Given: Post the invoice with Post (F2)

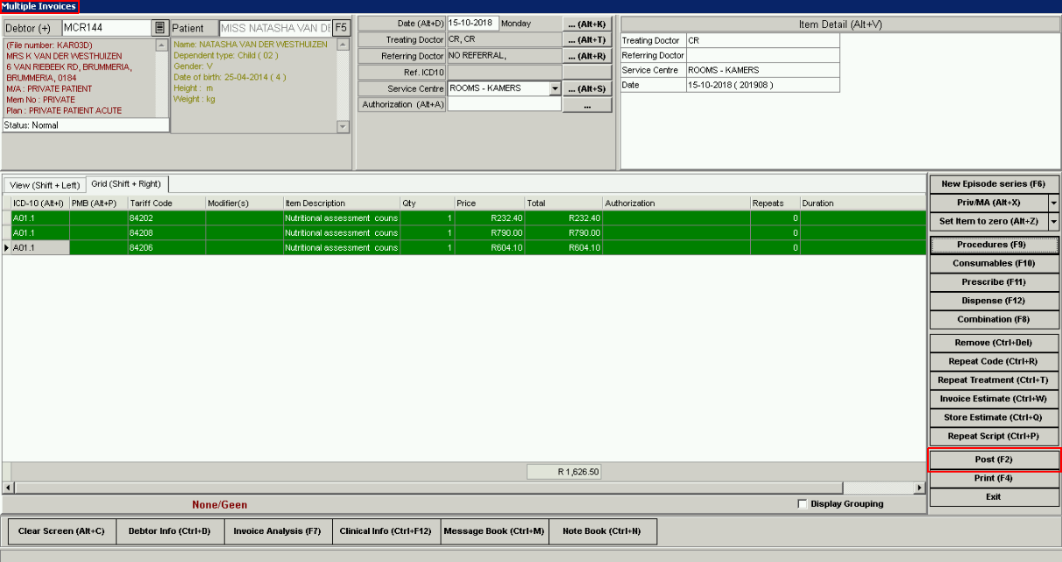Looking at the screenshot, I should [994, 459].
